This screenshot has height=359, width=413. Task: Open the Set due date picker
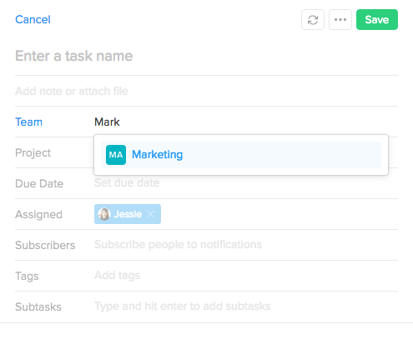click(x=127, y=182)
